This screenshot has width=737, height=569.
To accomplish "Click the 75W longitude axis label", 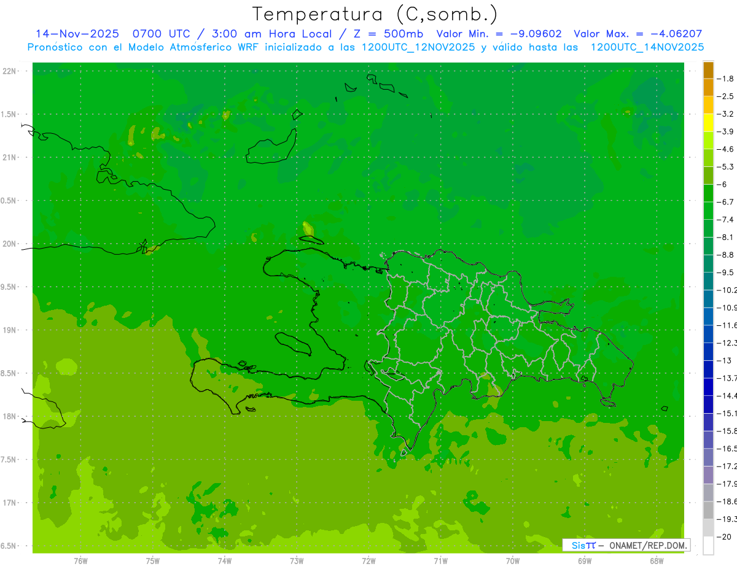I will tap(153, 560).
